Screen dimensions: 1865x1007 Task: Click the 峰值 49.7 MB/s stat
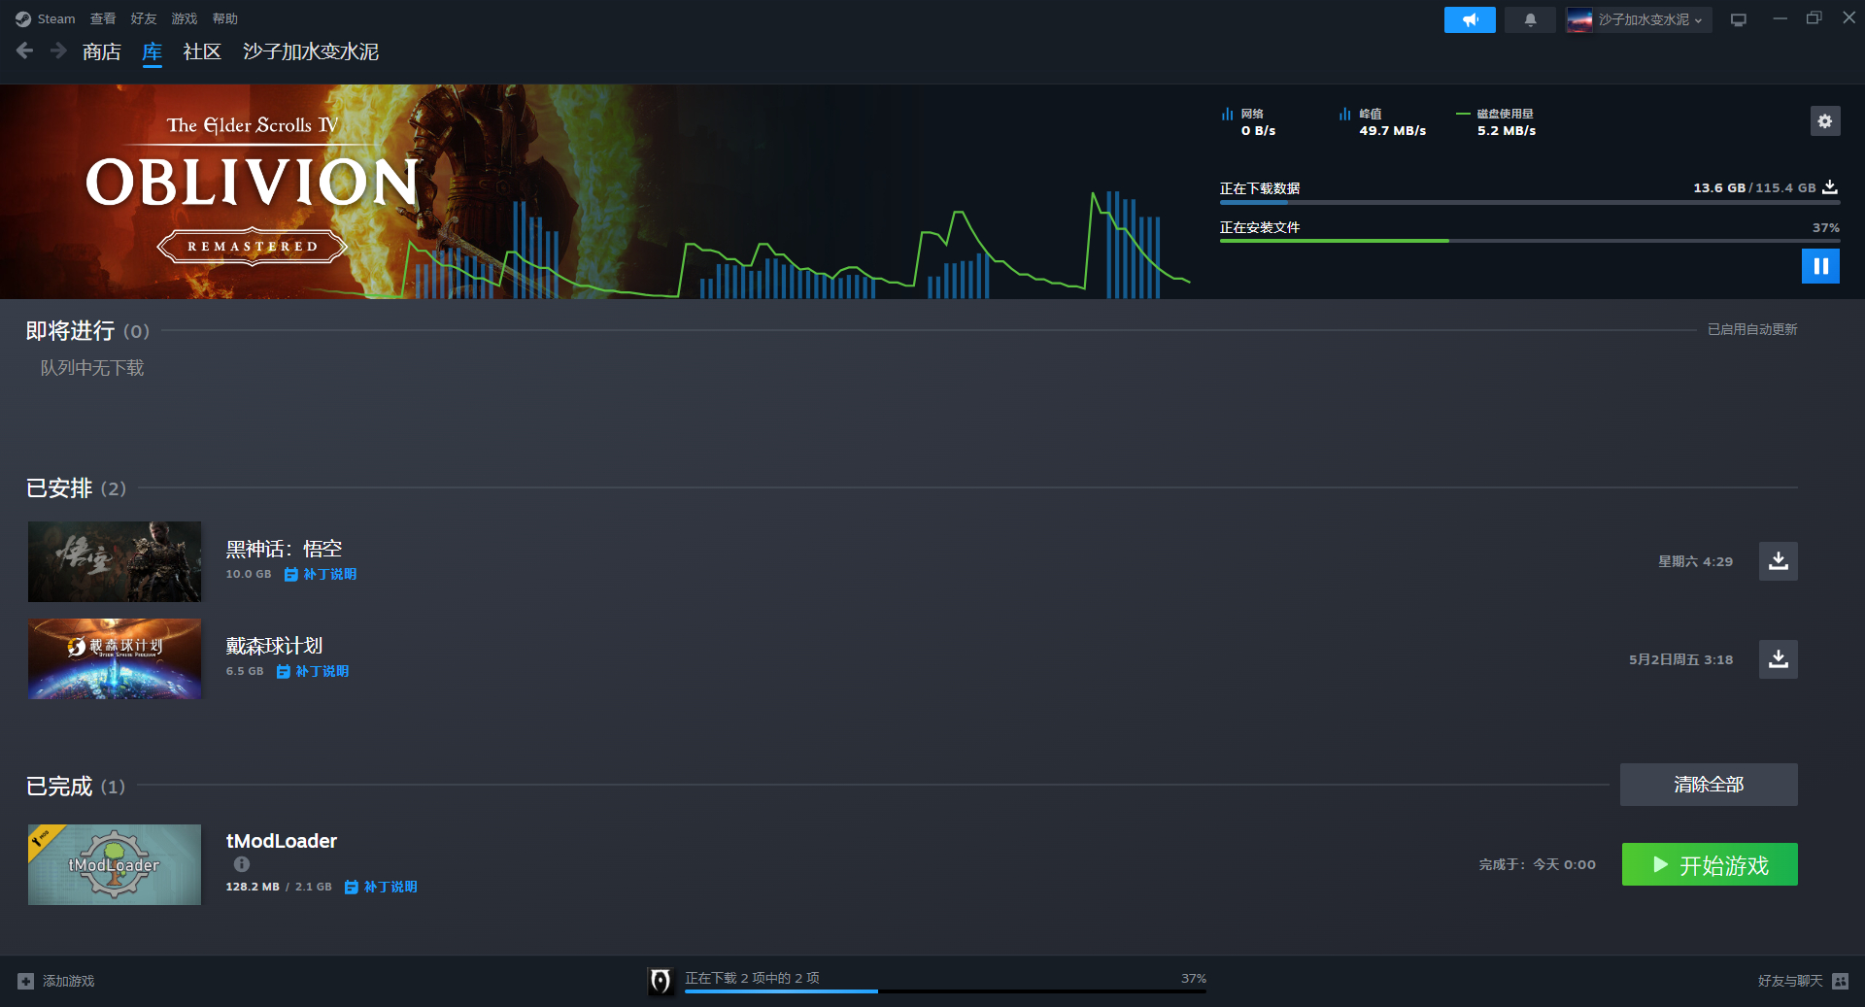coord(1383,122)
